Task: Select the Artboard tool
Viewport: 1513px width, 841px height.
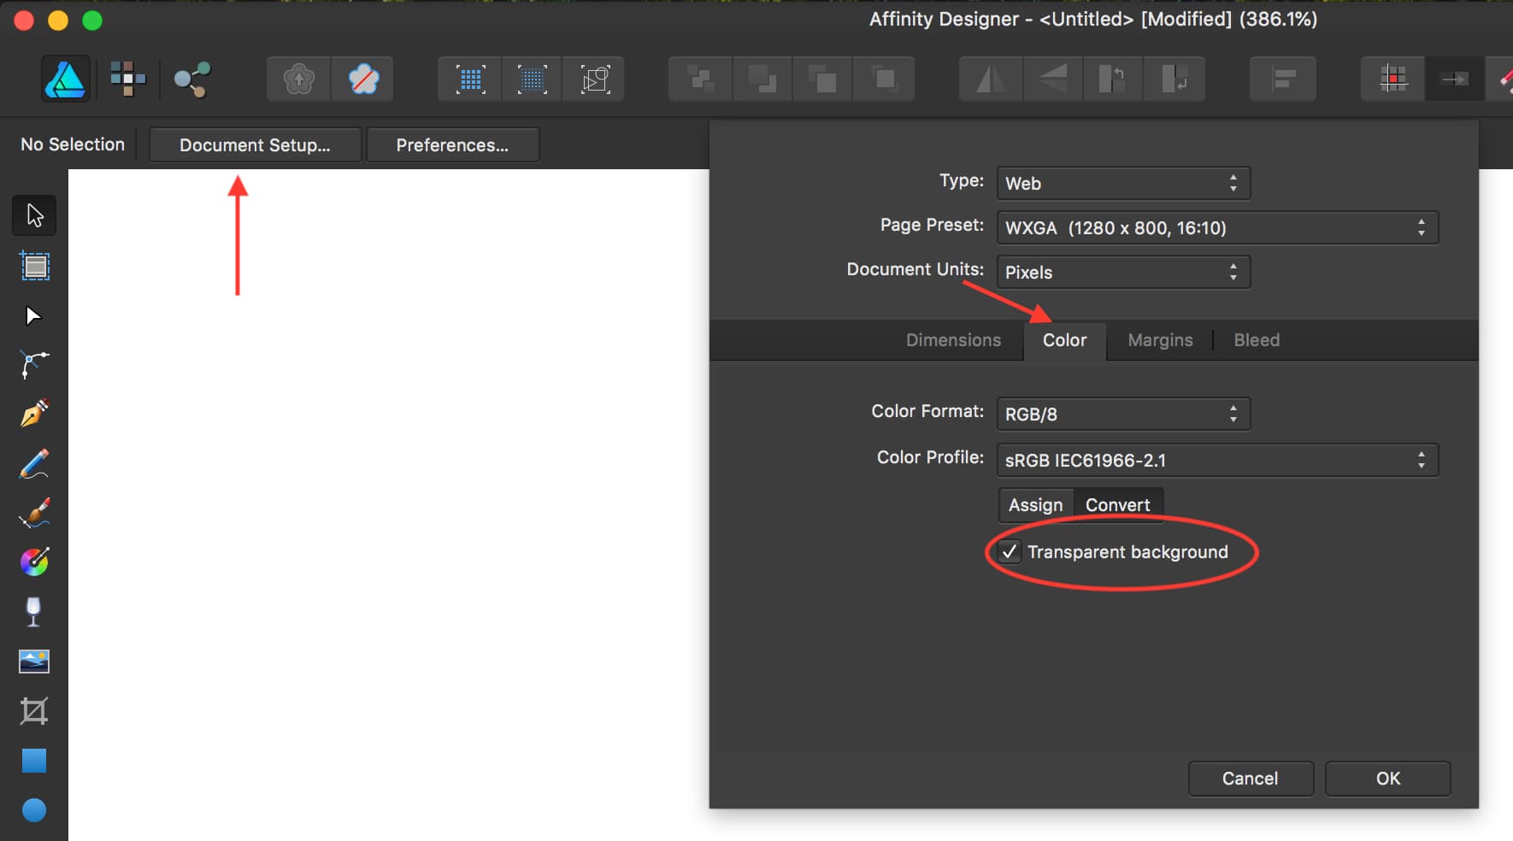Action: point(34,266)
